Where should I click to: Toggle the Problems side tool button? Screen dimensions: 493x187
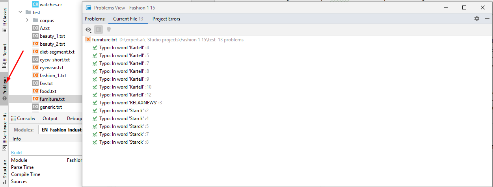(x=5, y=87)
